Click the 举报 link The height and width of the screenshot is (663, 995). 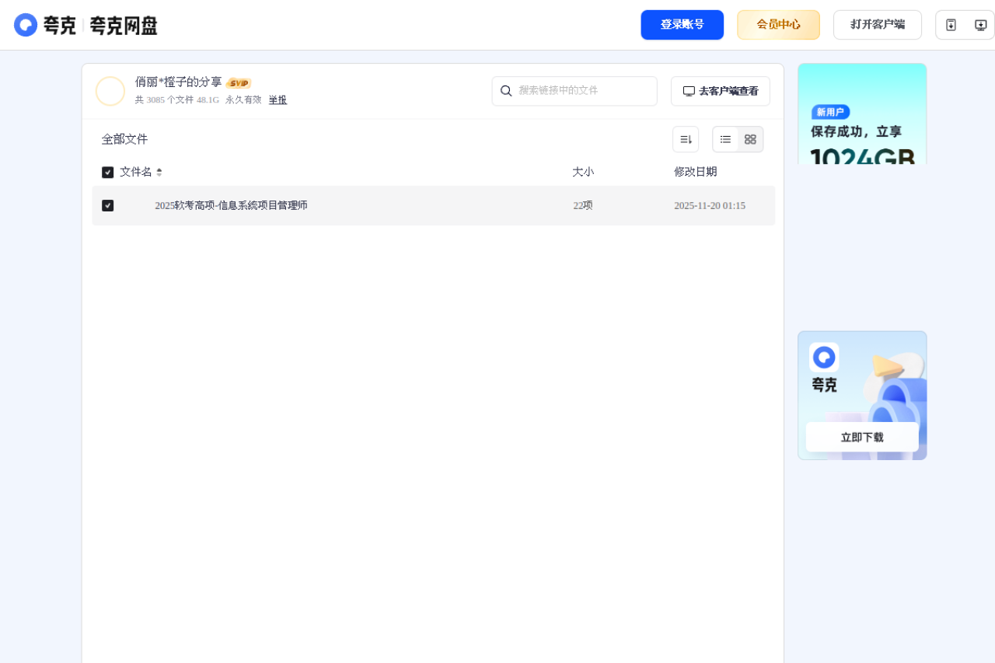click(278, 99)
